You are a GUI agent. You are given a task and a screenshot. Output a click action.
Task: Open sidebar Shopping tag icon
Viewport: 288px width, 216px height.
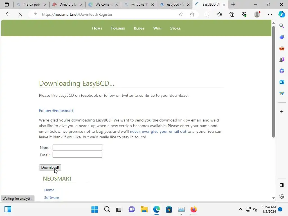[282, 37]
